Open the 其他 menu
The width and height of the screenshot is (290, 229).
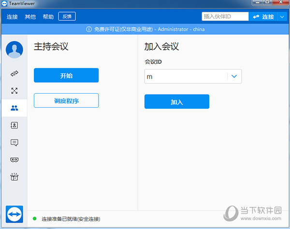click(30, 17)
